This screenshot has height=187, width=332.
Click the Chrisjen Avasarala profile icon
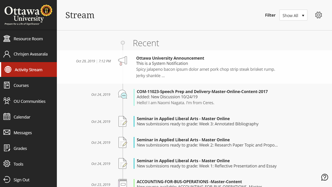click(x=7, y=54)
